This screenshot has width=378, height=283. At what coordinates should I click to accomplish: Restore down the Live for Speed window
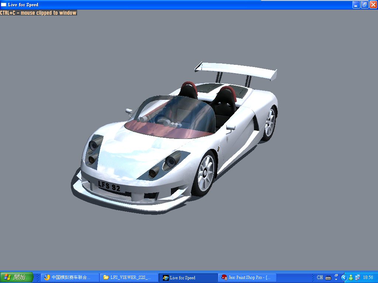click(x=364, y=4)
